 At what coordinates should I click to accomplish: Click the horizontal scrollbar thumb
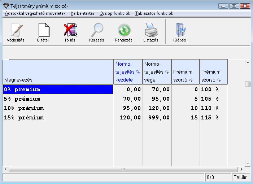point(123,169)
